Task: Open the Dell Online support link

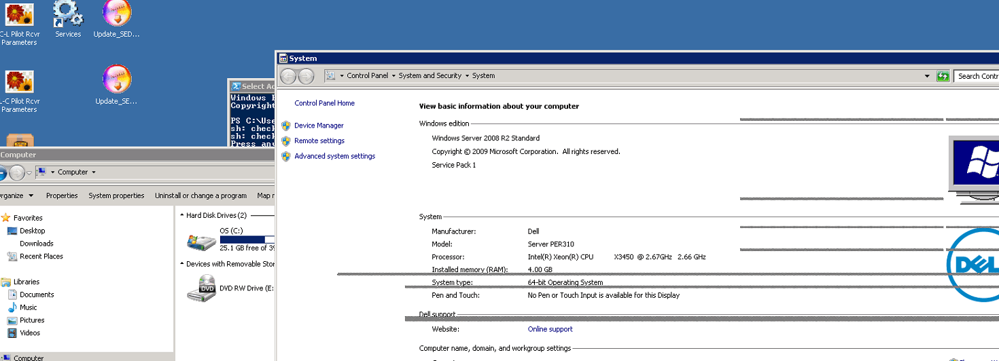Action: [550, 329]
